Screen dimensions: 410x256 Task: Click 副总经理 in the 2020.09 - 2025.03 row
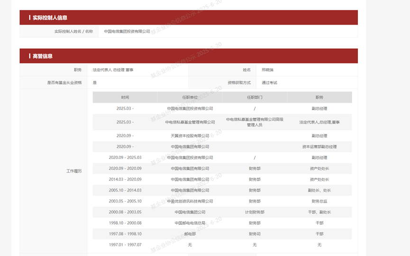tap(319, 158)
